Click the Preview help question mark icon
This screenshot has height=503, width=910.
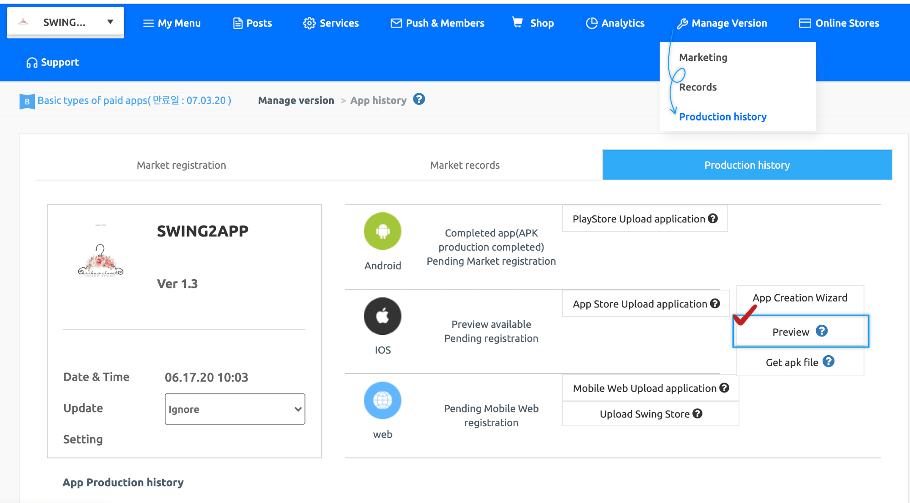[821, 331]
